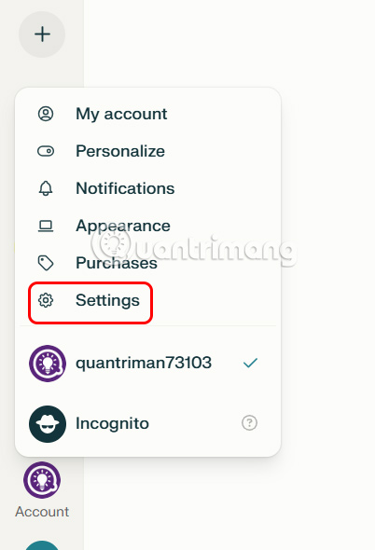The height and width of the screenshot is (550, 375).
Task: Click the plus new thread button
Action: pos(42,34)
